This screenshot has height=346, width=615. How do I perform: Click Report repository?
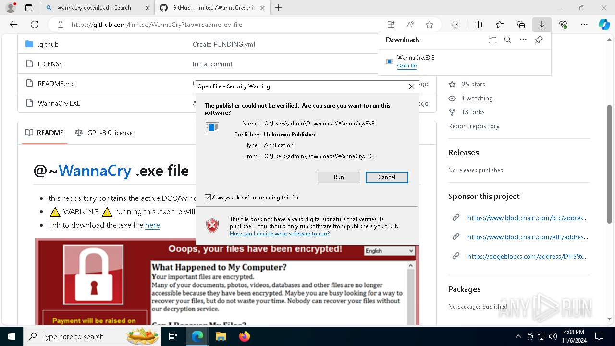(x=474, y=126)
